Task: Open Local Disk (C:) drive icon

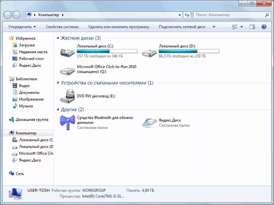Action: [x=67, y=52]
